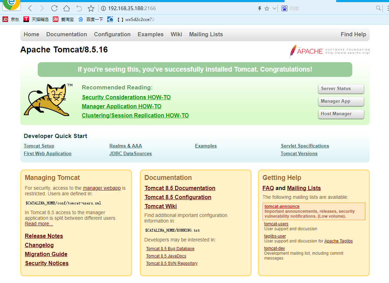Open the tomcat-announce mailing list link
Screen dimensions: 389x283
coord(282,206)
